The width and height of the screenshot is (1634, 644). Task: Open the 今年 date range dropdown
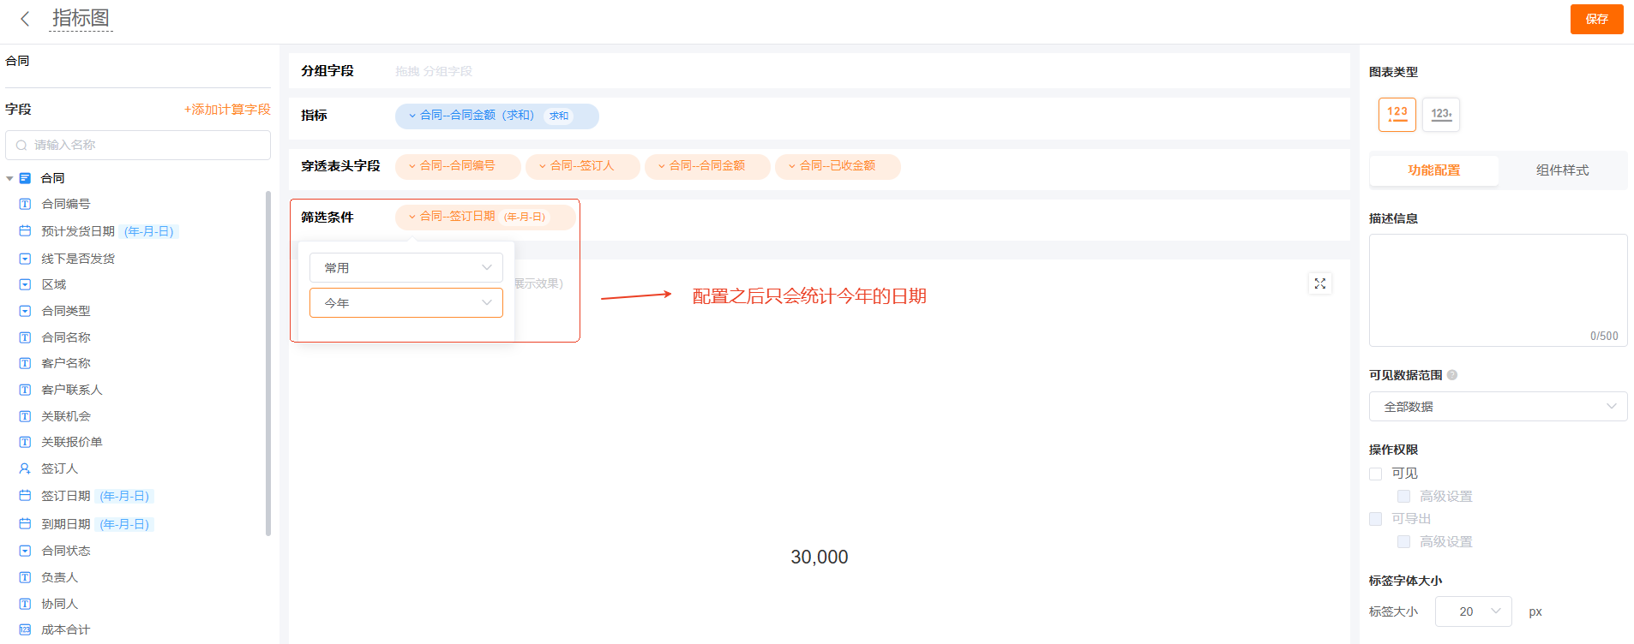click(405, 303)
